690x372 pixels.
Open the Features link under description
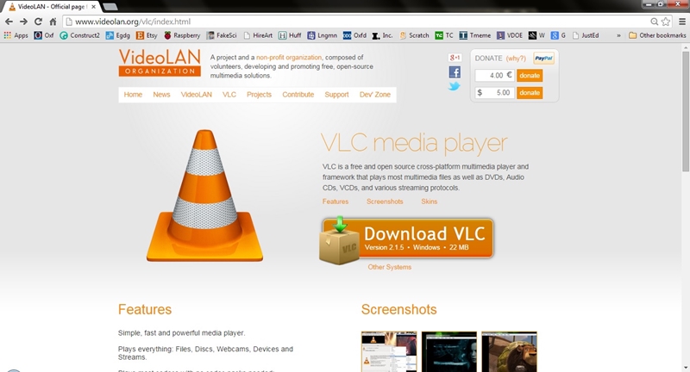click(x=336, y=201)
